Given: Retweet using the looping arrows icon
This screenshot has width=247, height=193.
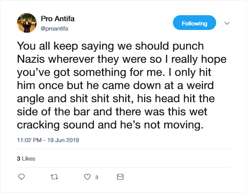Looking at the screenshot, I should coord(54,177).
